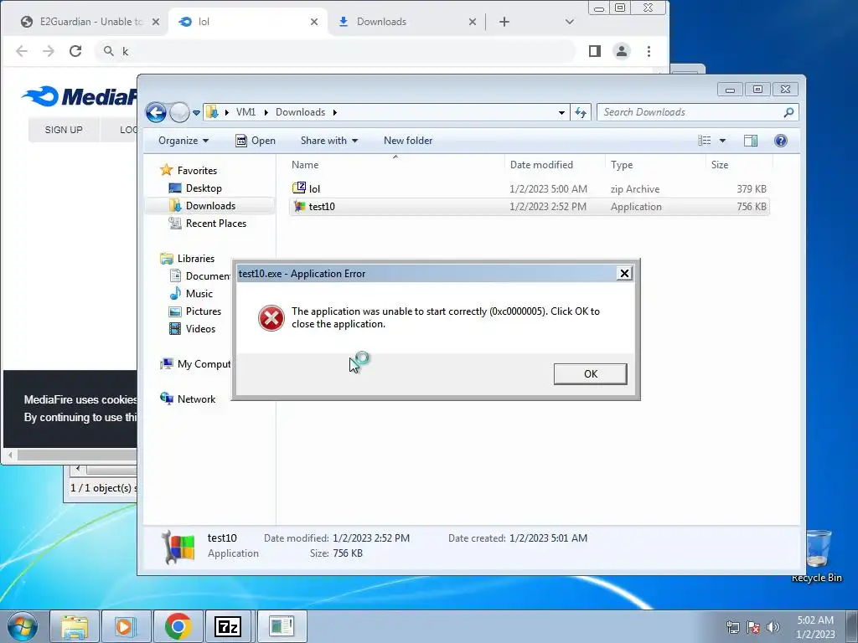
Task: Toggle the preview pane
Action: 751,141
